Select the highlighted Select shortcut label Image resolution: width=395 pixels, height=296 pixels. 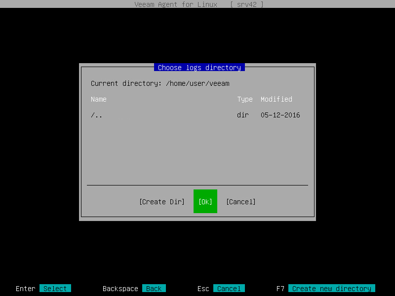[55, 289]
